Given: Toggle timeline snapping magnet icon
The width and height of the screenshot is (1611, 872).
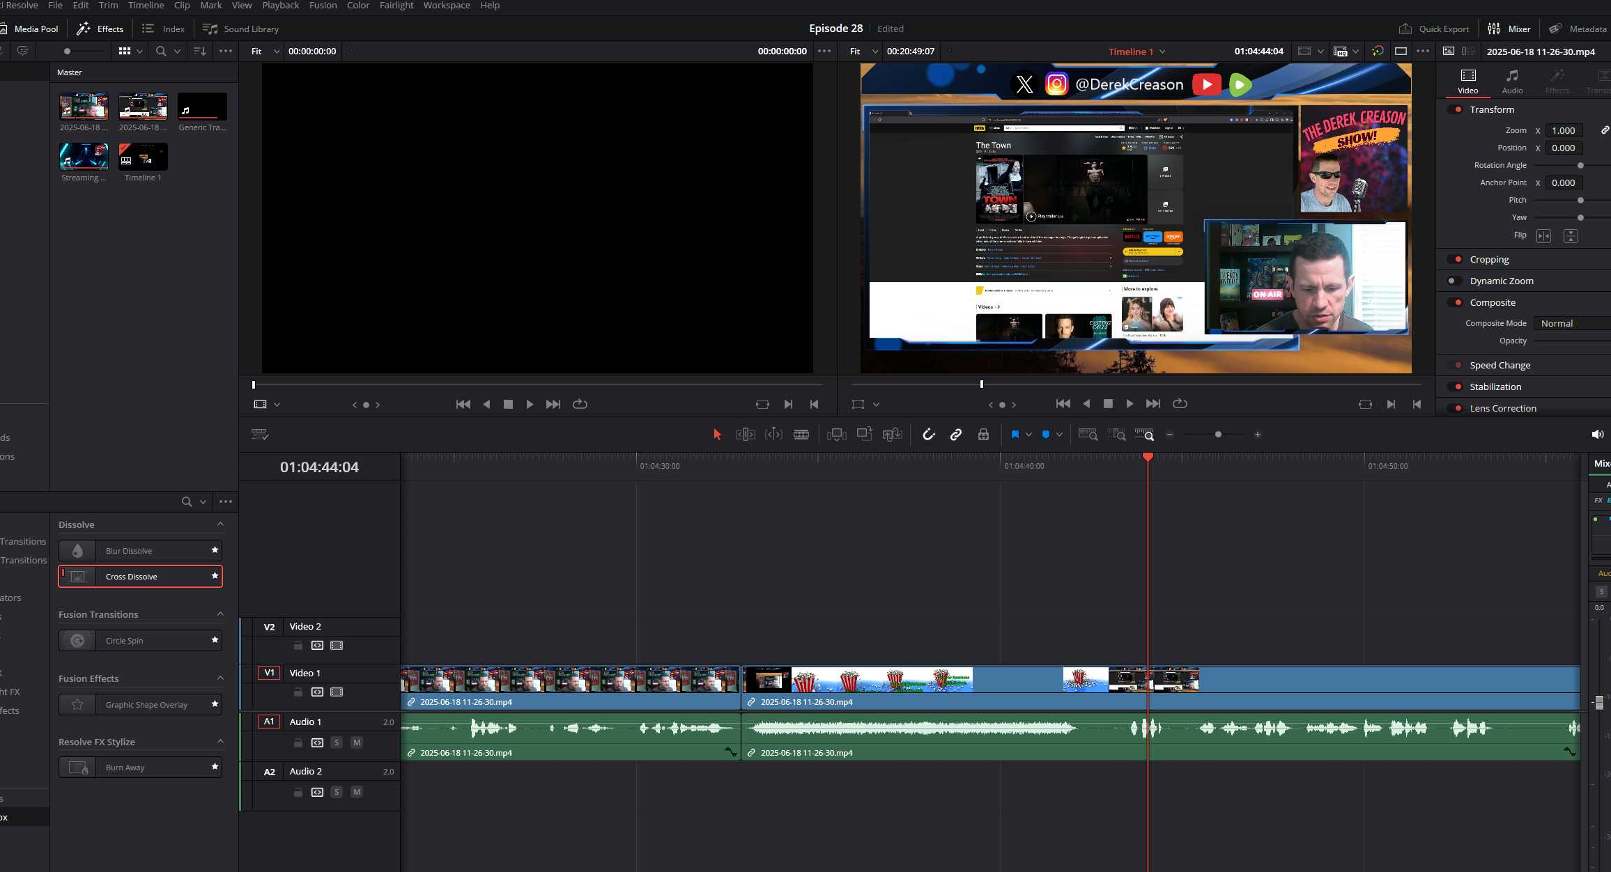Looking at the screenshot, I should [928, 435].
